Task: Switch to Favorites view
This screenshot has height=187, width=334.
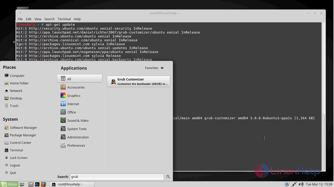Action: pyautogui.click(x=154, y=68)
